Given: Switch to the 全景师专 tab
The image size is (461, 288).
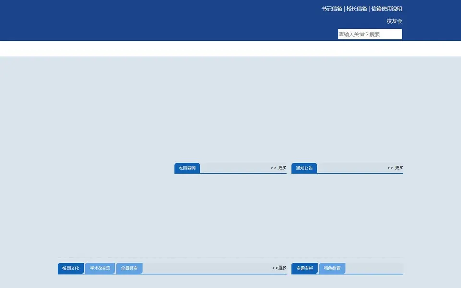Looking at the screenshot, I should 129,268.
